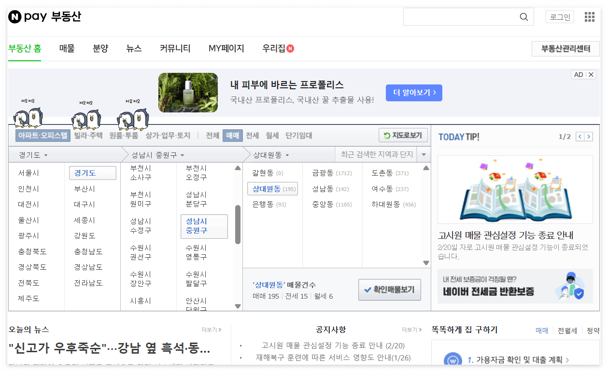Select 매매 trade type filter
The width and height of the screenshot is (608, 372).
point(233,136)
